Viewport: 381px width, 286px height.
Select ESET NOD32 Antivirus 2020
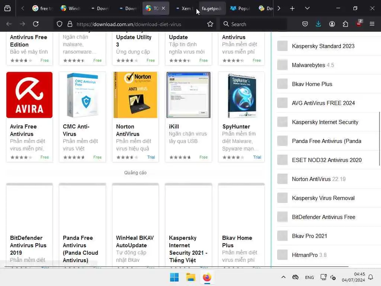tap(327, 160)
